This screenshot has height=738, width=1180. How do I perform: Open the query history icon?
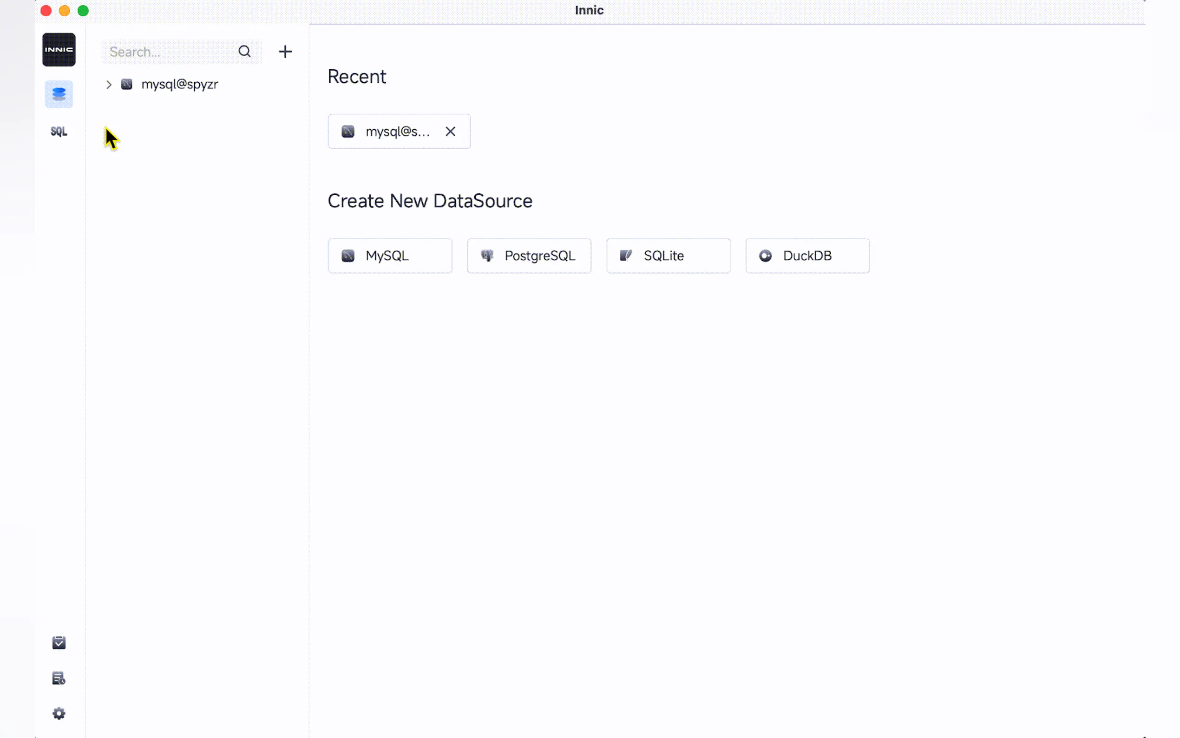coord(59,678)
